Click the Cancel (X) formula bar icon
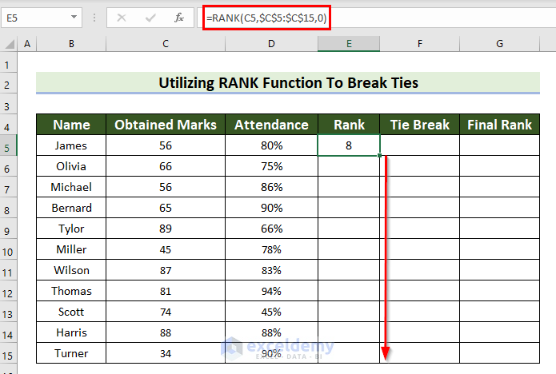The width and height of the screenshot is (556, 374). [122, 18]
